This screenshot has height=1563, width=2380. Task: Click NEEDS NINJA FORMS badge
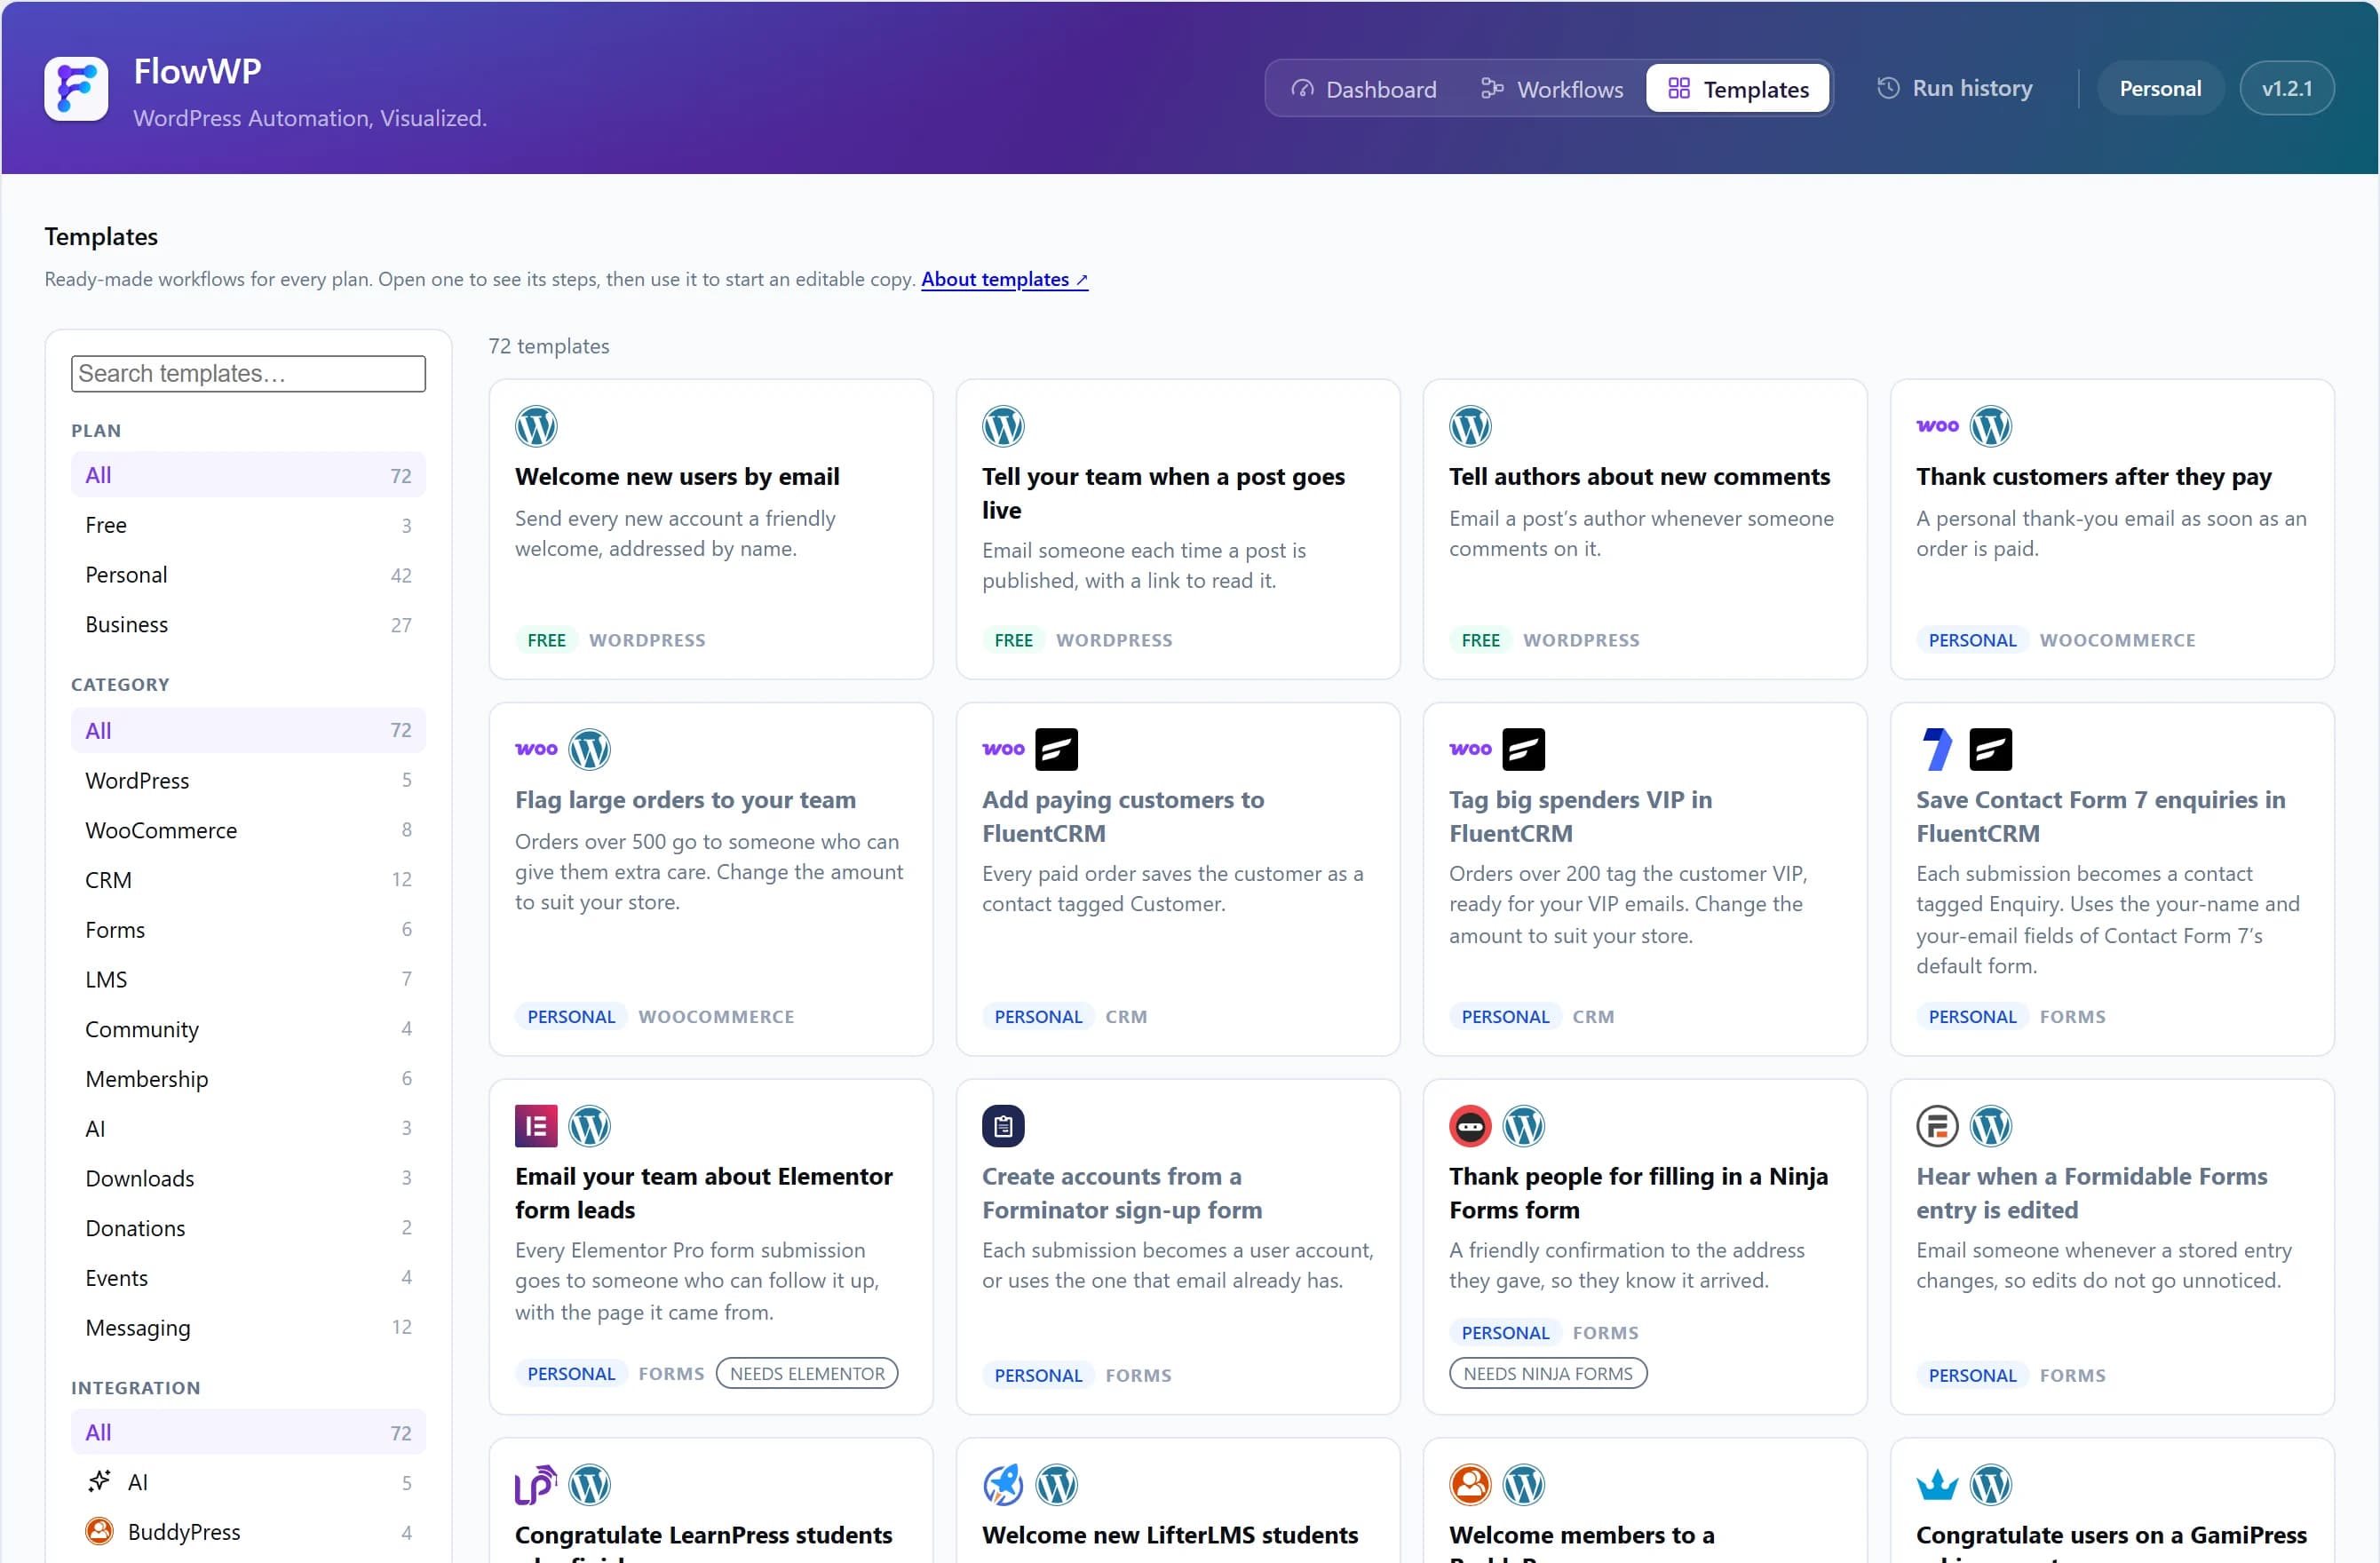click(1548, 1373)
